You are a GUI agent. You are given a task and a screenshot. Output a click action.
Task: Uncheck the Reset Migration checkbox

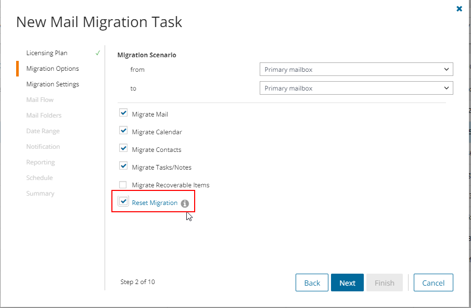coord(123,201)
